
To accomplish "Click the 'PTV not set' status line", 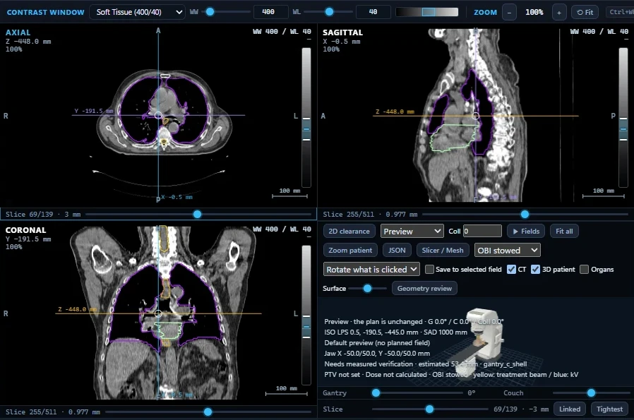I will (451, 375).
